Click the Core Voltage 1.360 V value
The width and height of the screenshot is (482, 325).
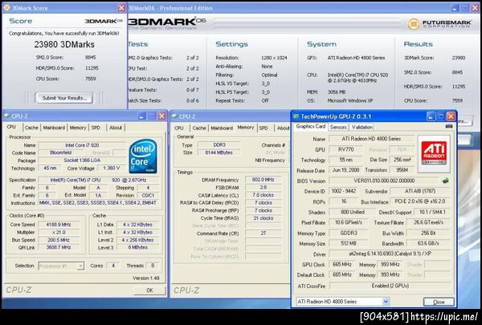point(111,168)
